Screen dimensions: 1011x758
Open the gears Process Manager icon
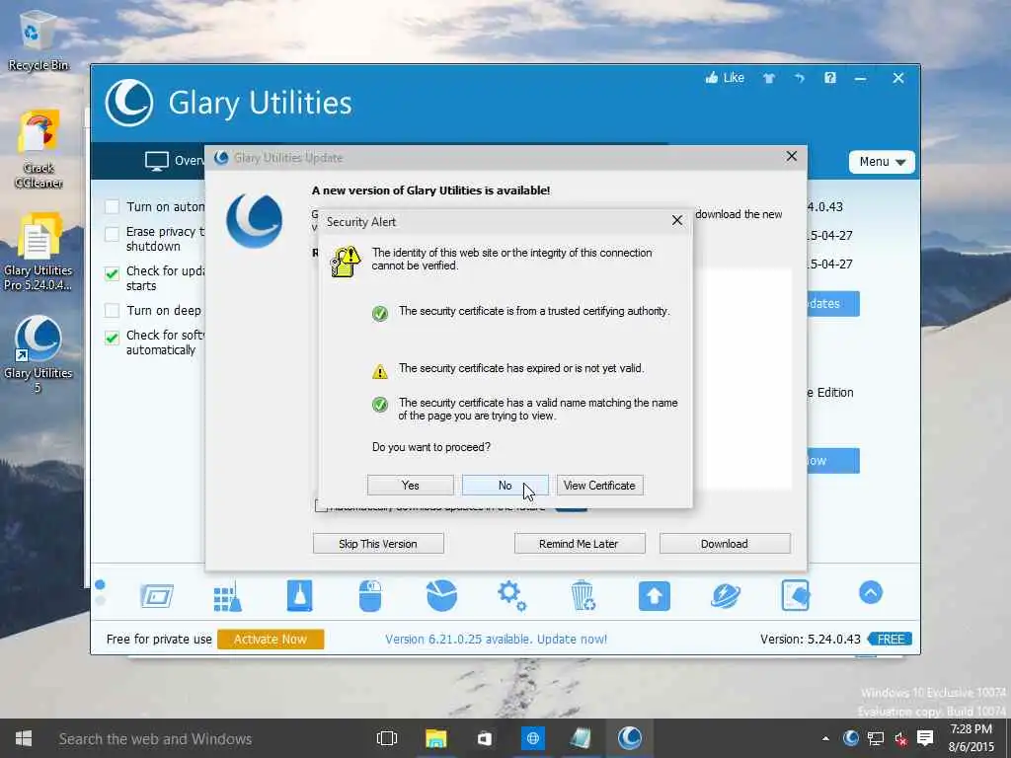tap(512, 595)
